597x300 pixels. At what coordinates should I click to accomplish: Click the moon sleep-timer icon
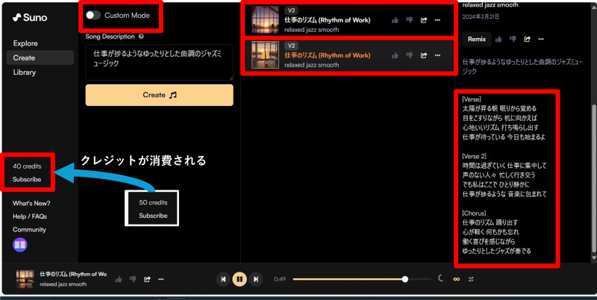click(x=441, y=278)
